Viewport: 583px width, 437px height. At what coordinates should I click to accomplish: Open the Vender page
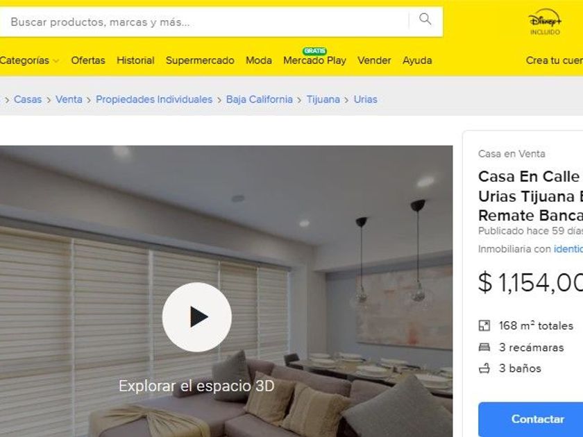374,60
